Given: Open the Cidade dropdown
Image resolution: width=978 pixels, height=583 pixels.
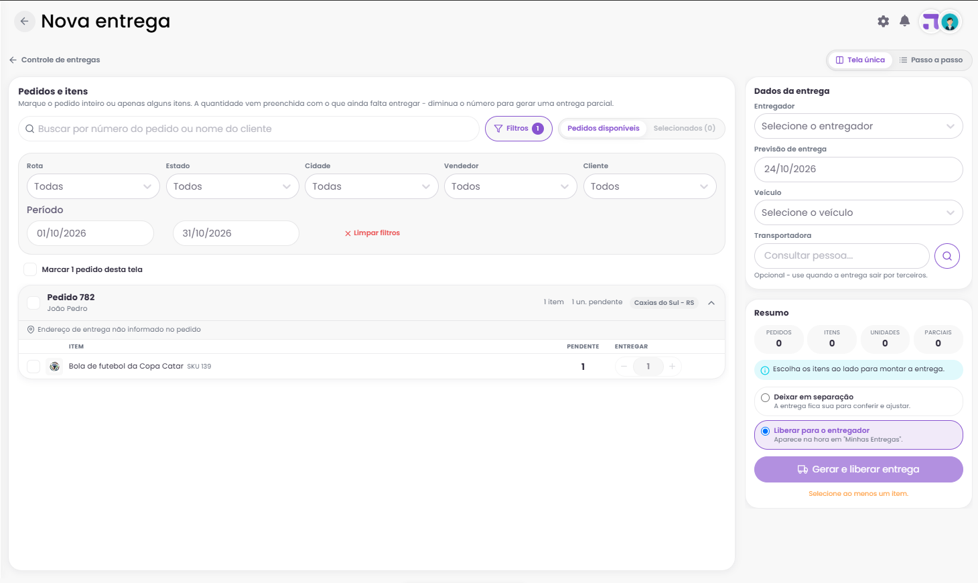Looking at the screenshot, I should pos(372,186).
